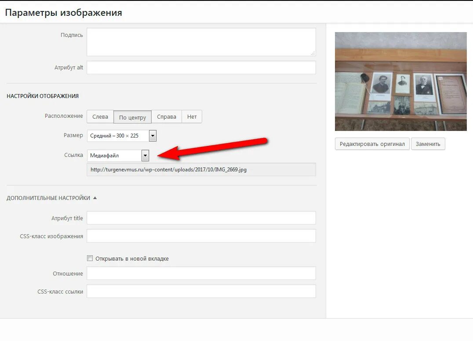Viewport: 473px width, 341px height.
Task: Enable Открывать в новой вкладке checkbox
Action: (x=90, y=258)
